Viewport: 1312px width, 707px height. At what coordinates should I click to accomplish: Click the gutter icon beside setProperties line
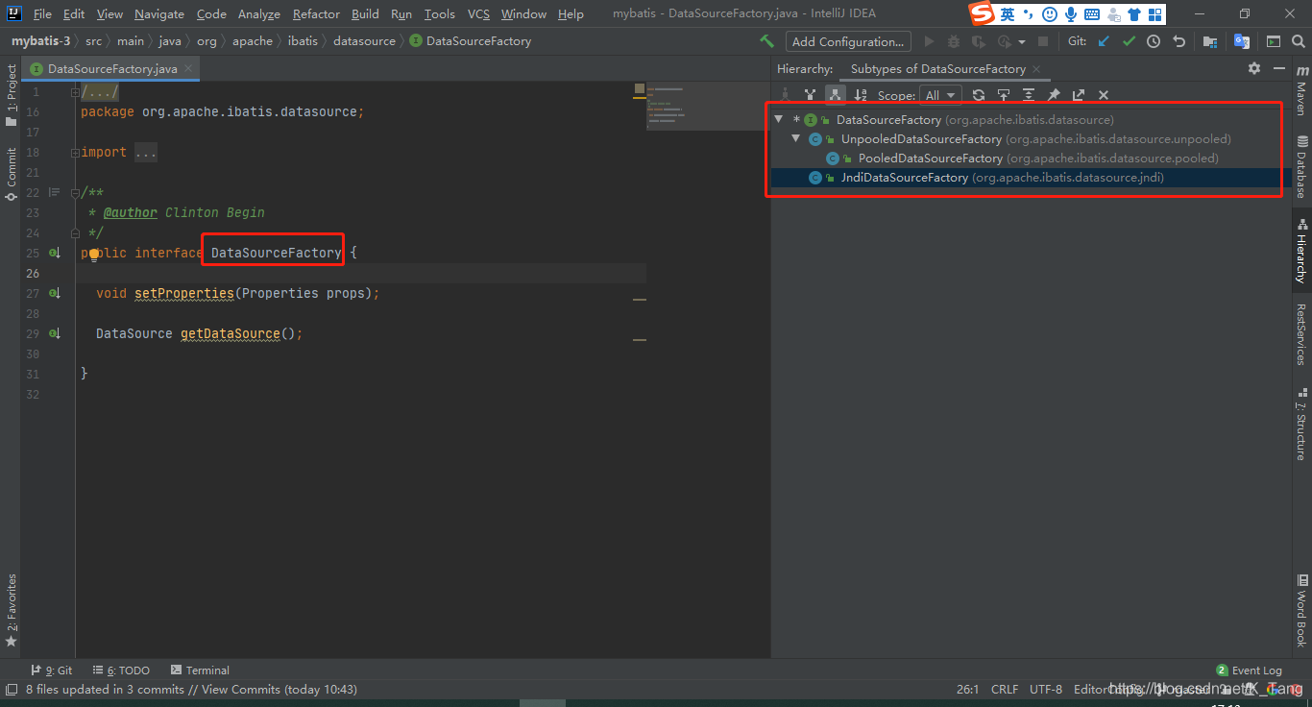coord(55,293)
